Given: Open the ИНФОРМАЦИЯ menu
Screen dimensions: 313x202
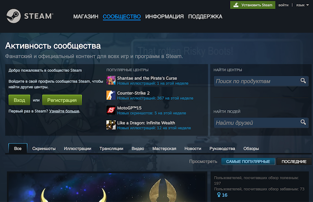Looking at the screenshot, I should (164, 16).
